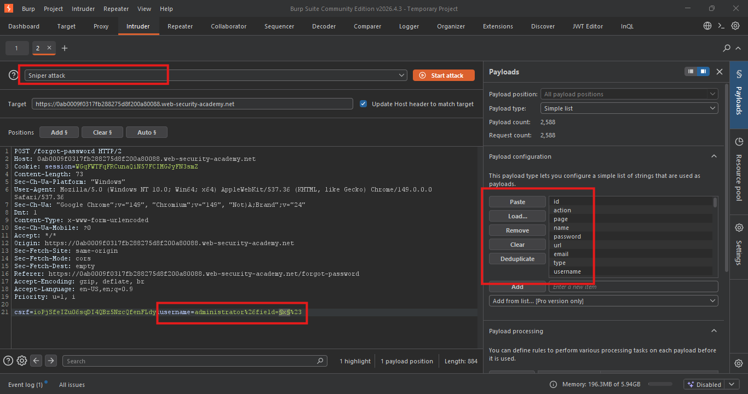Toggle Update Host header to match target

(x=363, y=104)
